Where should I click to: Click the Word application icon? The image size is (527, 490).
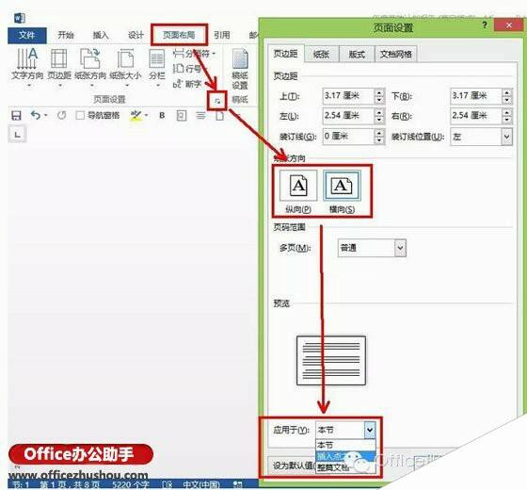pyautogui.click(x=20, y=18)
